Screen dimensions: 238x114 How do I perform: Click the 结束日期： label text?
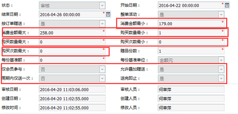[11, 14]
